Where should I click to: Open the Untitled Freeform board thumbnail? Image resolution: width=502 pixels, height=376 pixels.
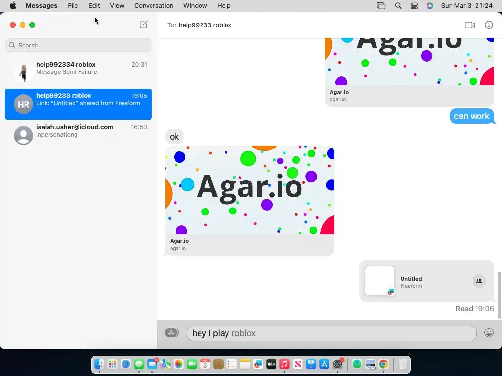pos(380,281)
